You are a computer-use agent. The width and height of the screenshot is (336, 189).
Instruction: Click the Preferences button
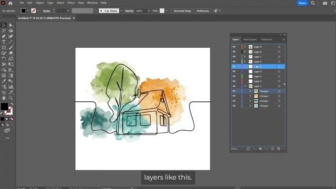[x=203, y=10]
